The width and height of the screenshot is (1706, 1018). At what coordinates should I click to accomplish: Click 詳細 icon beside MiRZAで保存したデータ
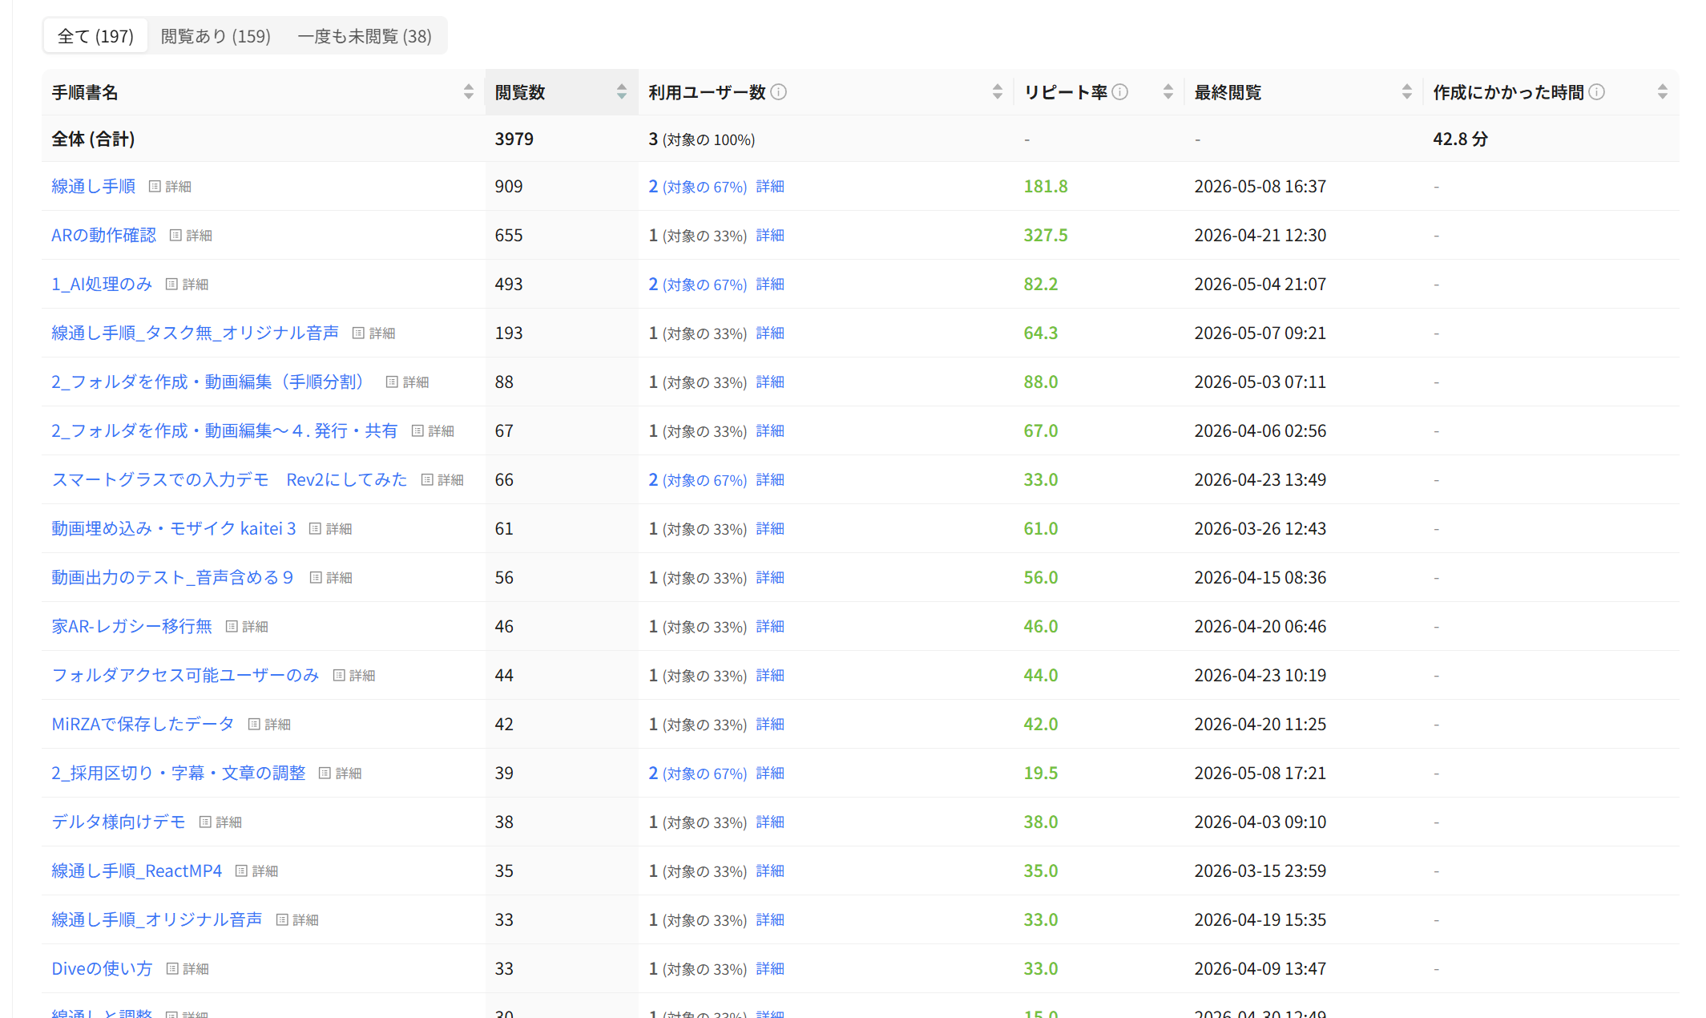(x=269, y=725)
